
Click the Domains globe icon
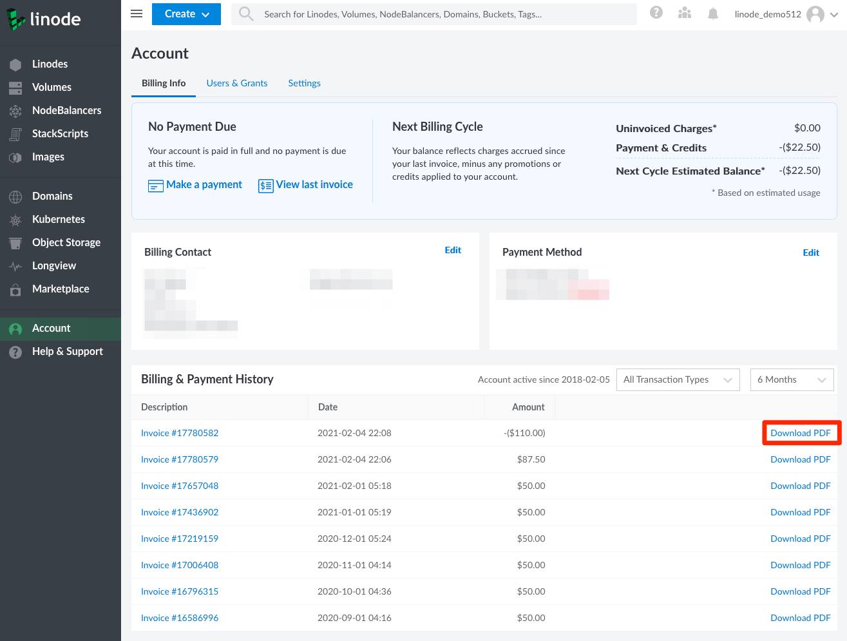tap(15, 196)
